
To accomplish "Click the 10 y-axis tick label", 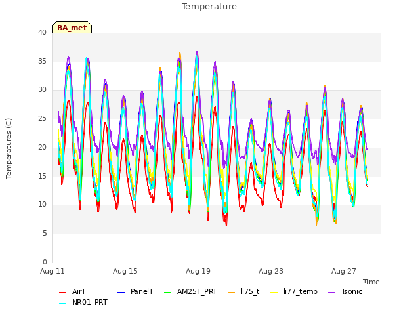I will [x=42, y=205].
